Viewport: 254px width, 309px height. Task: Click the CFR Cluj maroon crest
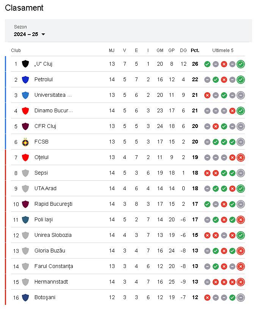pos(25,126)
